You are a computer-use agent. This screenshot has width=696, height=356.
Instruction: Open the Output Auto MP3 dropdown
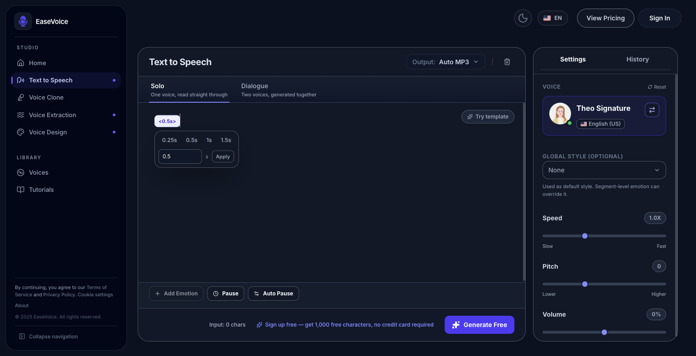pos(446,62)
